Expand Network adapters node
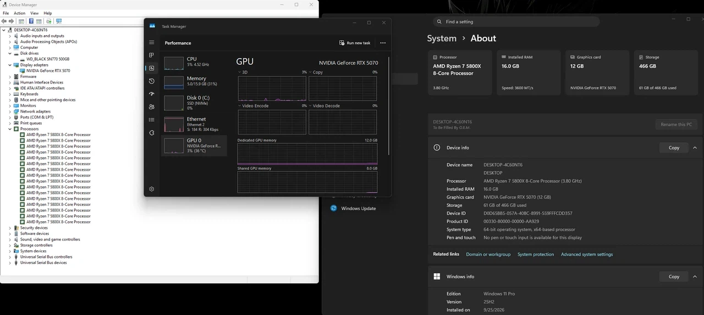This screenshot has width=704, height=315. (x=10, y=111)
